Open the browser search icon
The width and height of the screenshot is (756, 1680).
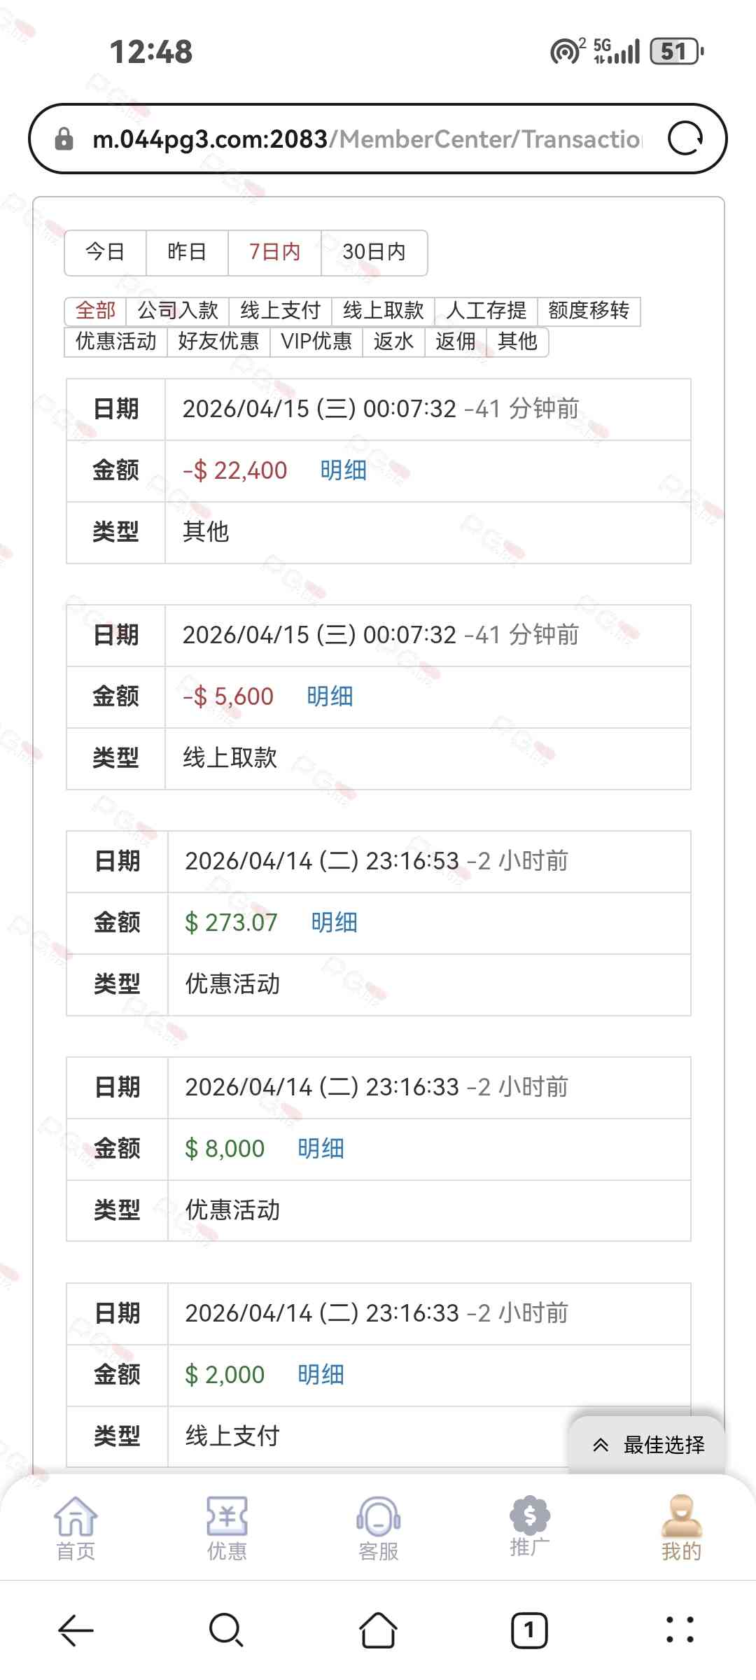226,1631
